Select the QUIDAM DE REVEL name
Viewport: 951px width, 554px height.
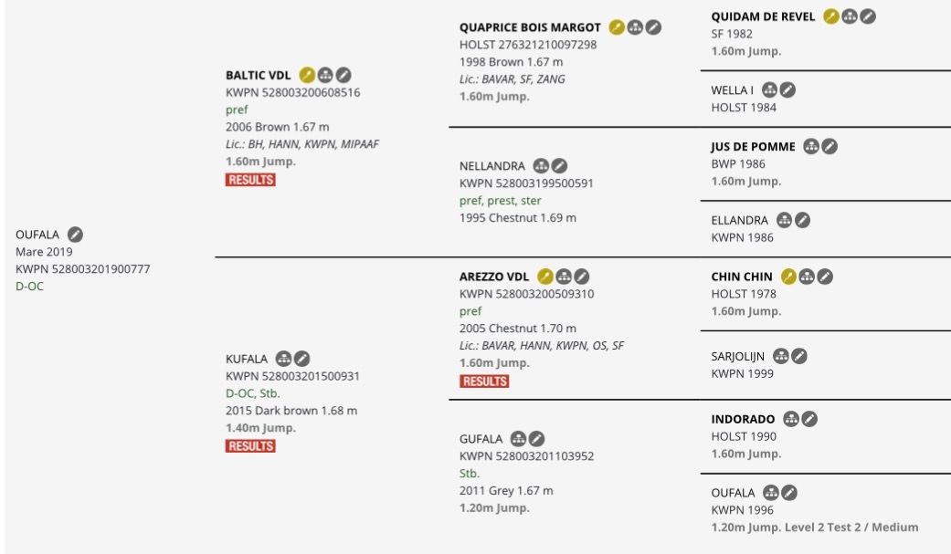coord(763,17)
